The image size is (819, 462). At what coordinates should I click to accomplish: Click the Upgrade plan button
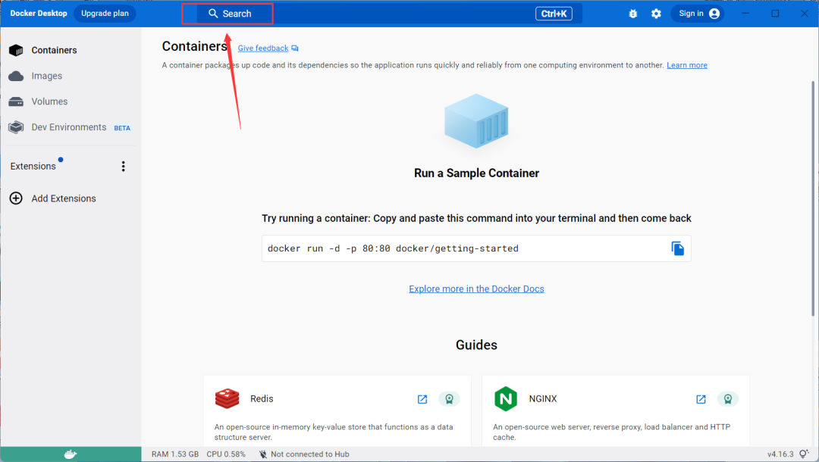[105, 14]
